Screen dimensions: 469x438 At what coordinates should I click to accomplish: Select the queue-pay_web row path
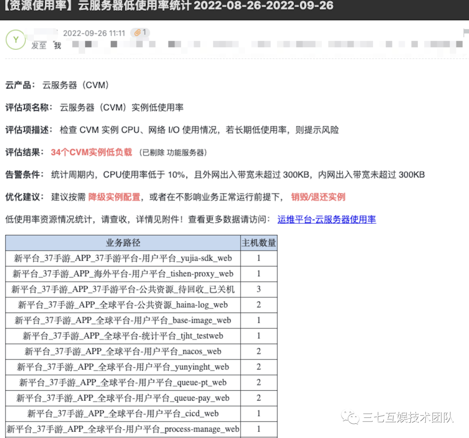(x=123, y=398)
